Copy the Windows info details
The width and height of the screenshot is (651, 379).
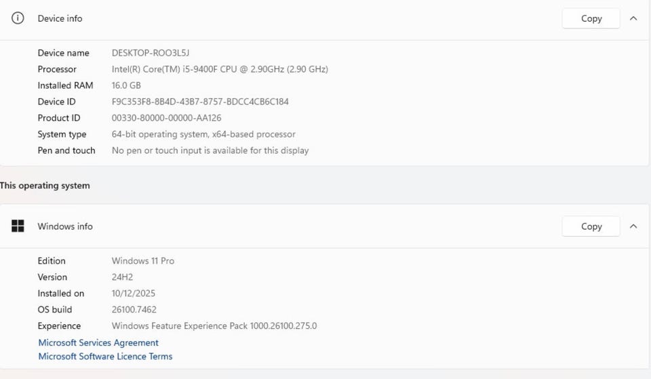pos(591,226)
